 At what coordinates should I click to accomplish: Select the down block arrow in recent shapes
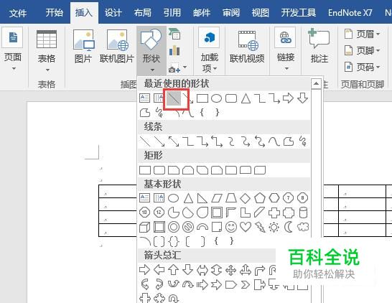tap(302, 98)
